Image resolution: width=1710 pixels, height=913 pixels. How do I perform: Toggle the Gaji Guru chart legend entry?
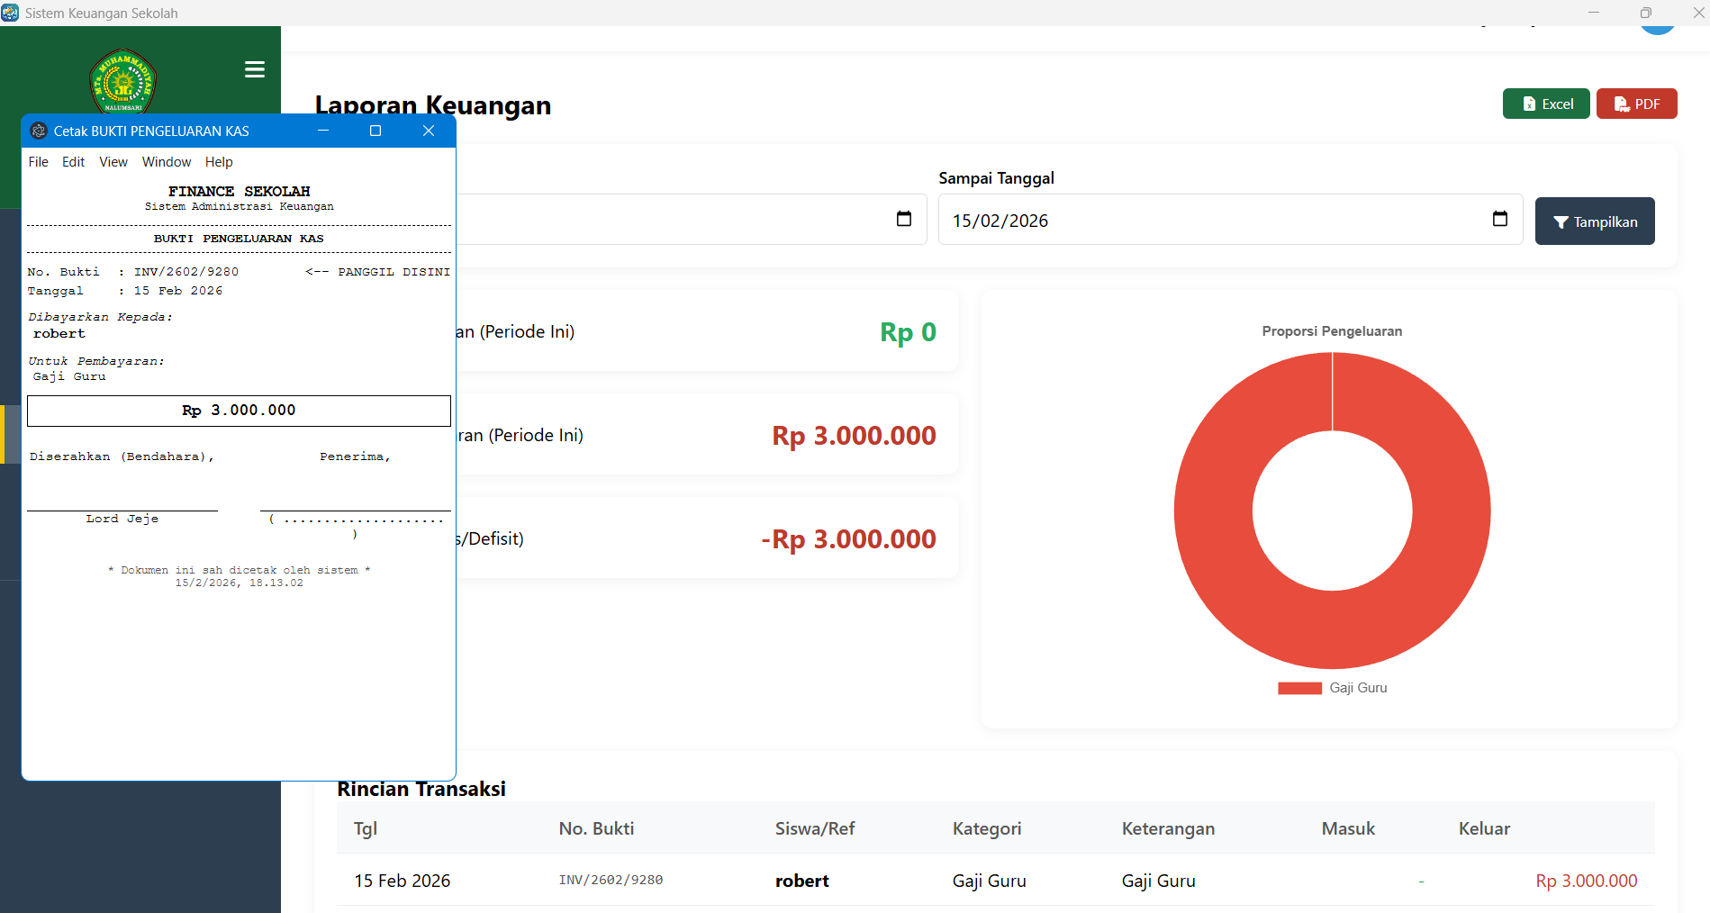click(x=1332, y=687)
